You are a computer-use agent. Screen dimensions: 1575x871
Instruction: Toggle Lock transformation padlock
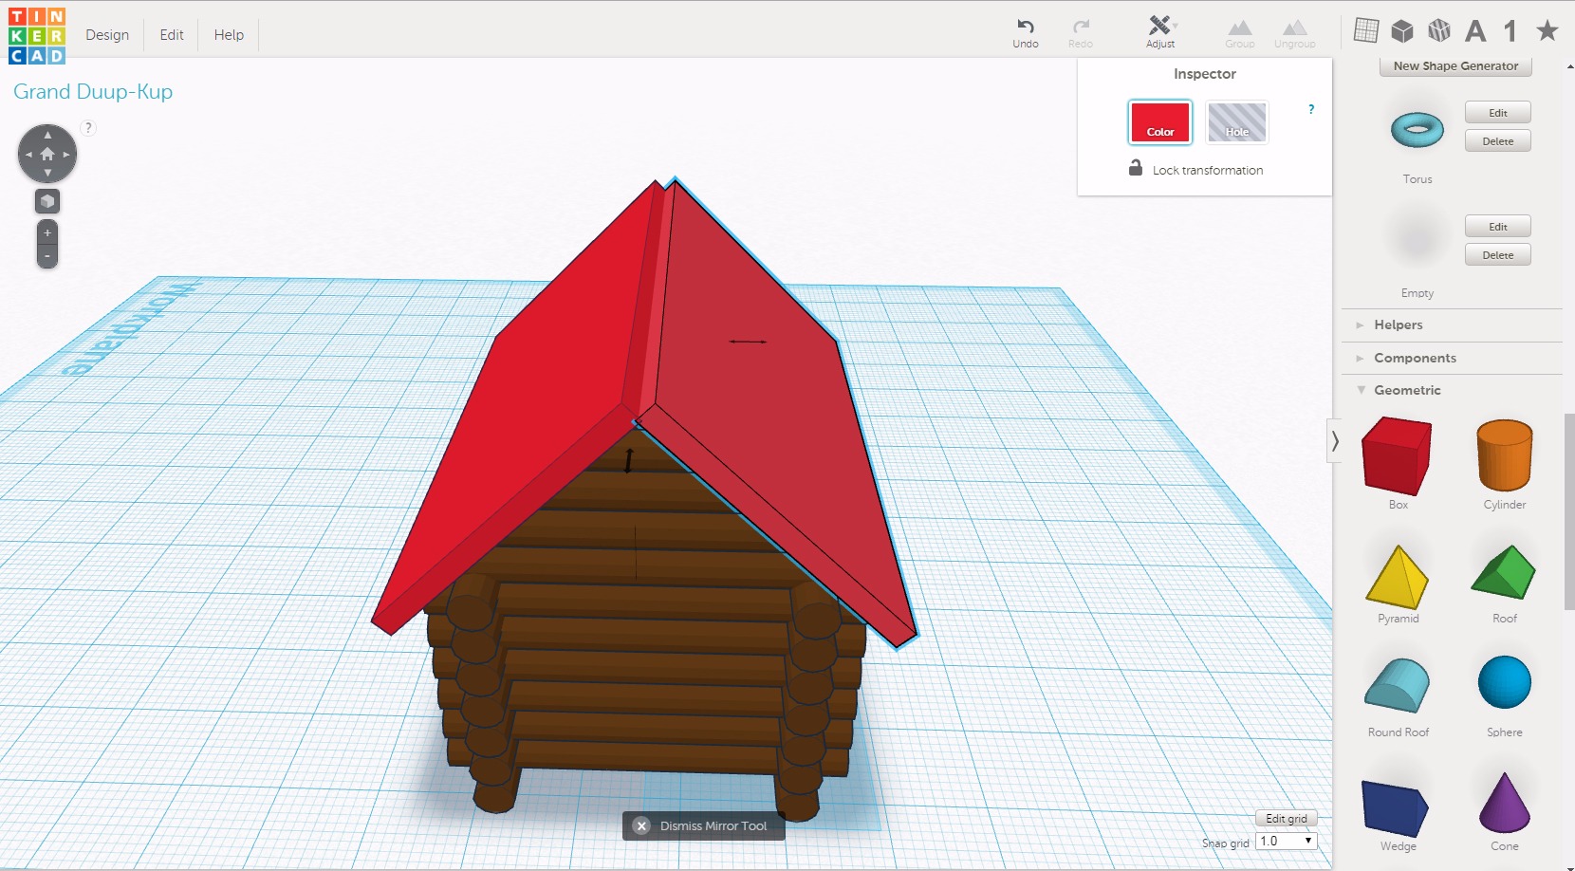pos(1135,168)
